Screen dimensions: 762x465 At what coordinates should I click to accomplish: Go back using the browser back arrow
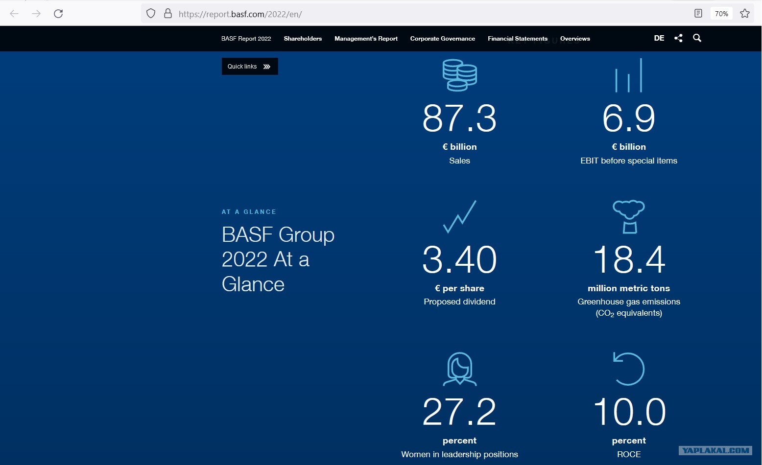[x=14, y=14]
